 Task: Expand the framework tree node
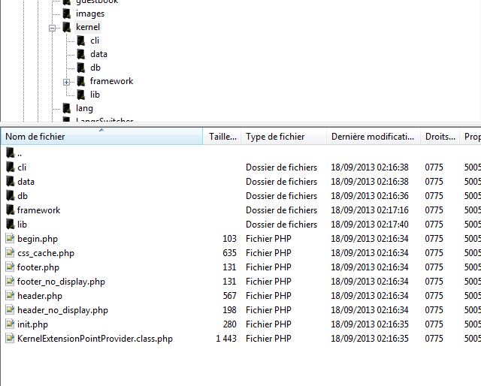click(66, 81)
